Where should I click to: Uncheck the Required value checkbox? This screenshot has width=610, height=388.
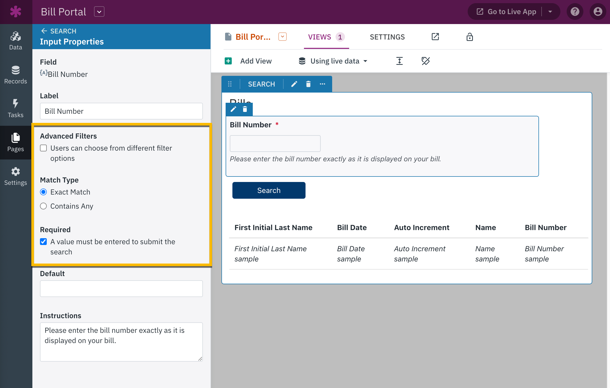point(43,242)
